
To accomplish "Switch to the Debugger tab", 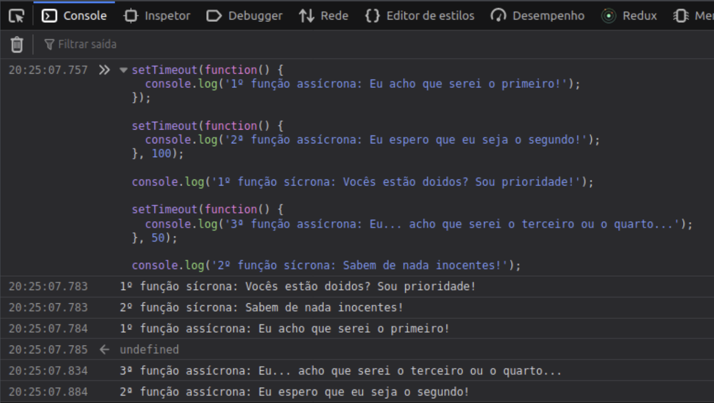I will tap(244, 15).
